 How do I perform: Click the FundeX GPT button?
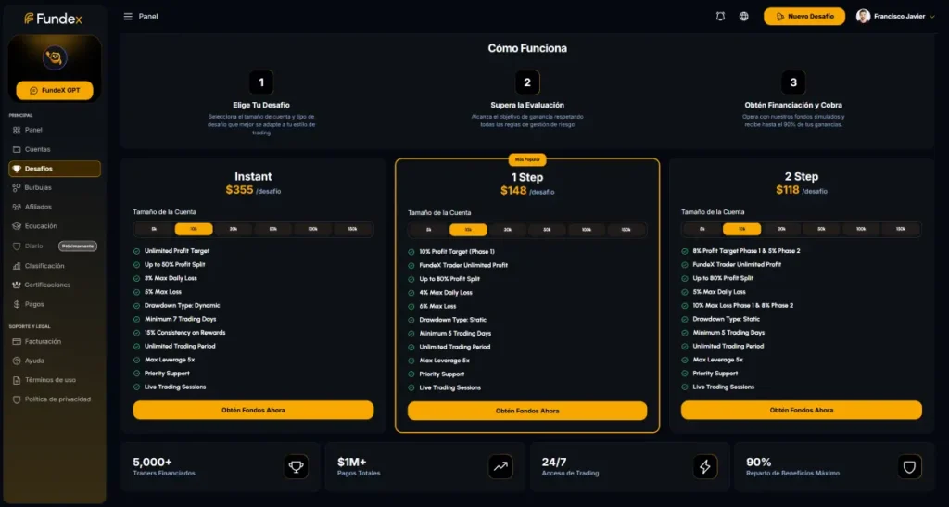click(x=55, y=90)
